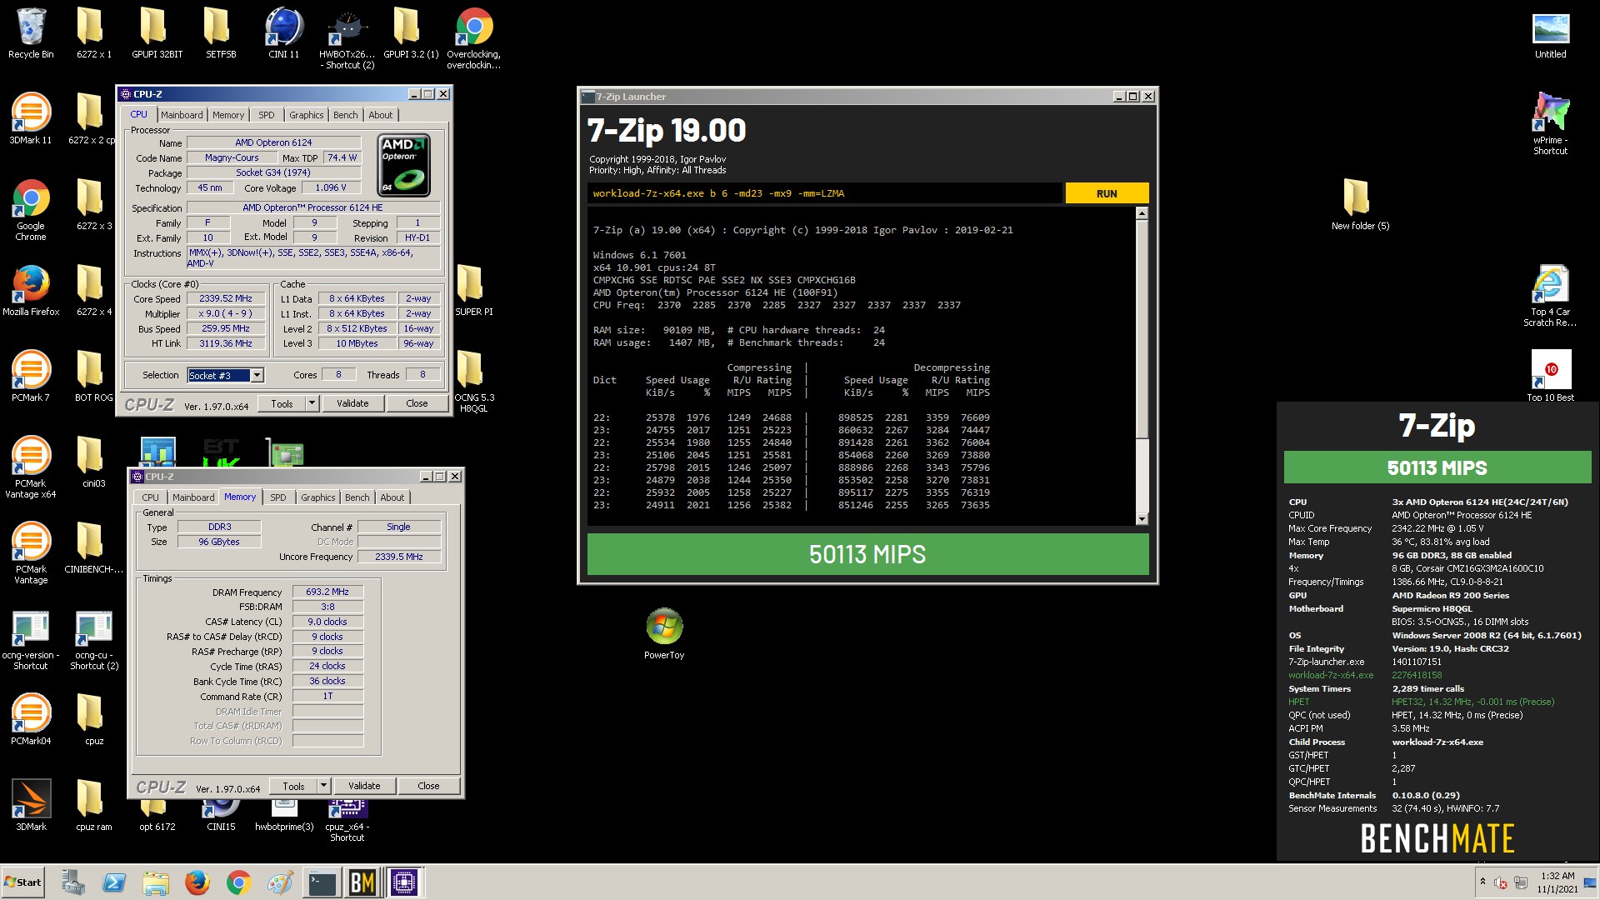The image size is (1600, 900).
Task: Launch the Mozilla Firefox desktop icon
Action: 31,291
